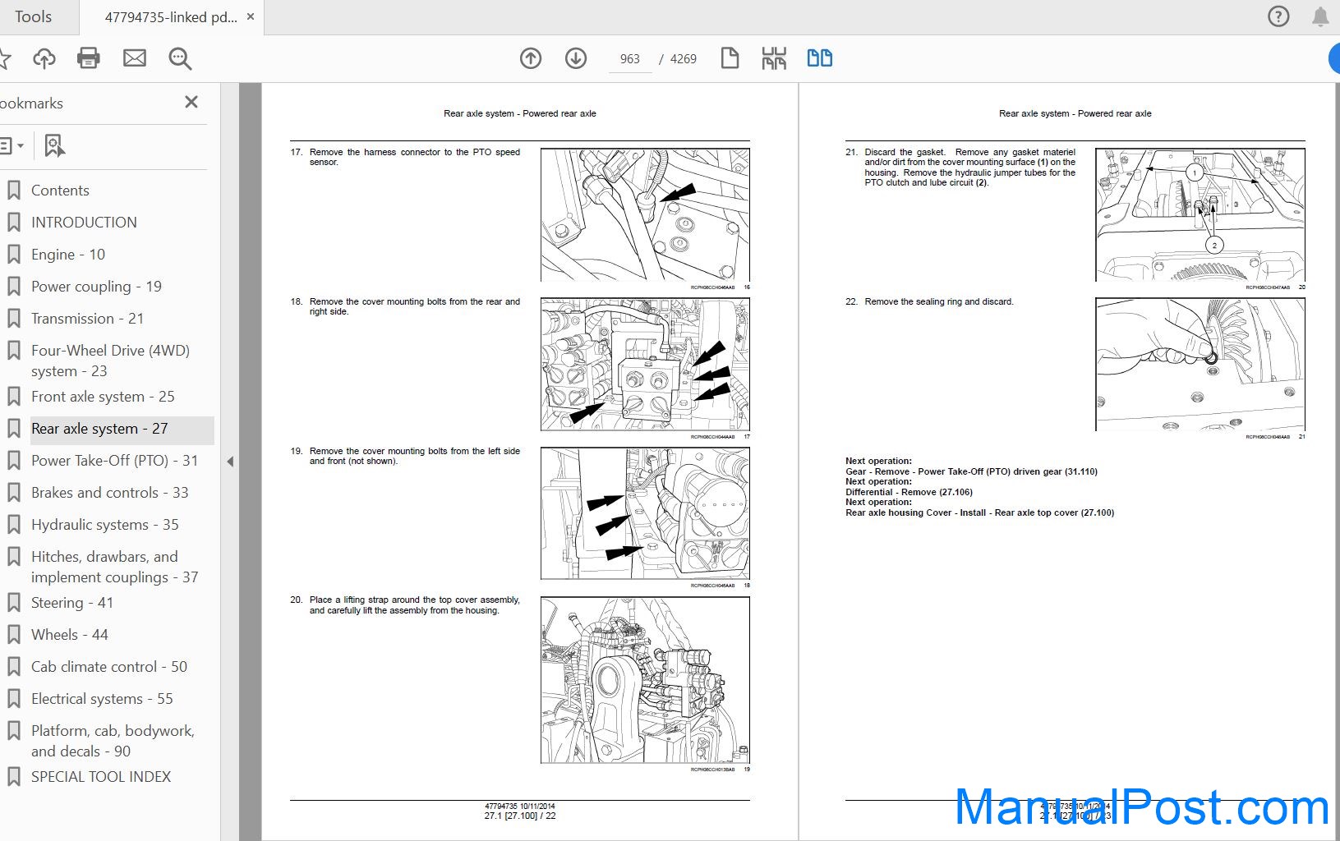Close the Bookmarks panel
This screenshot has height=841, width=1340.
coord(191,102)
